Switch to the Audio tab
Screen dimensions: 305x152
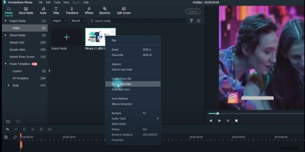(43, 11)
